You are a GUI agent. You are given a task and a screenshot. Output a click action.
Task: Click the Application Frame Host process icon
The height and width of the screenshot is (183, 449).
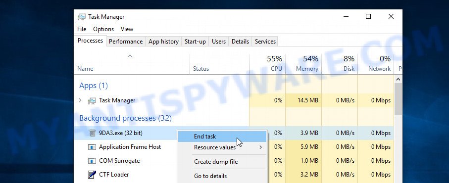(92, 147)
